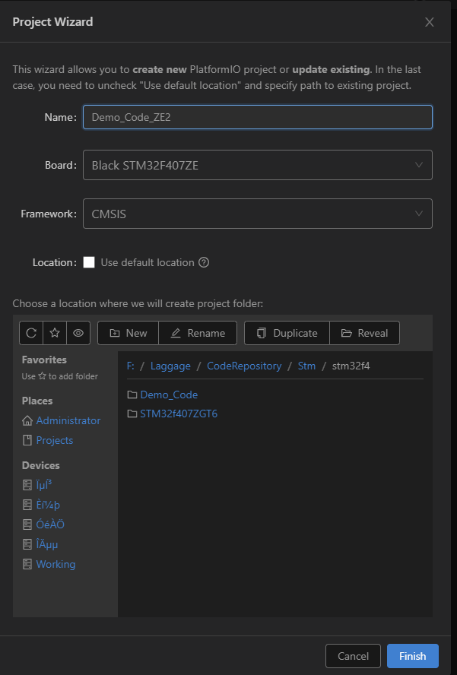
Task: Click the Cancel button
Action: pyautogui.click(x=353, y=656)
